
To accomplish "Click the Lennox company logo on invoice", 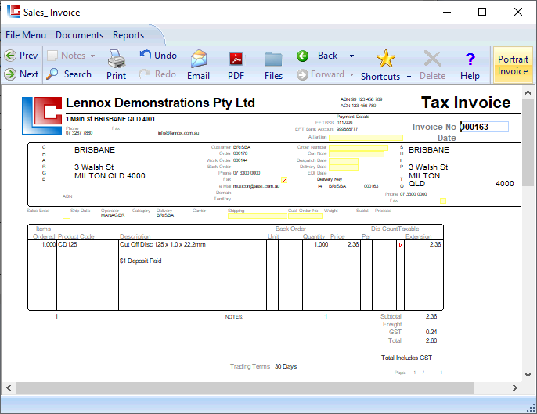I will click(41, 116).
